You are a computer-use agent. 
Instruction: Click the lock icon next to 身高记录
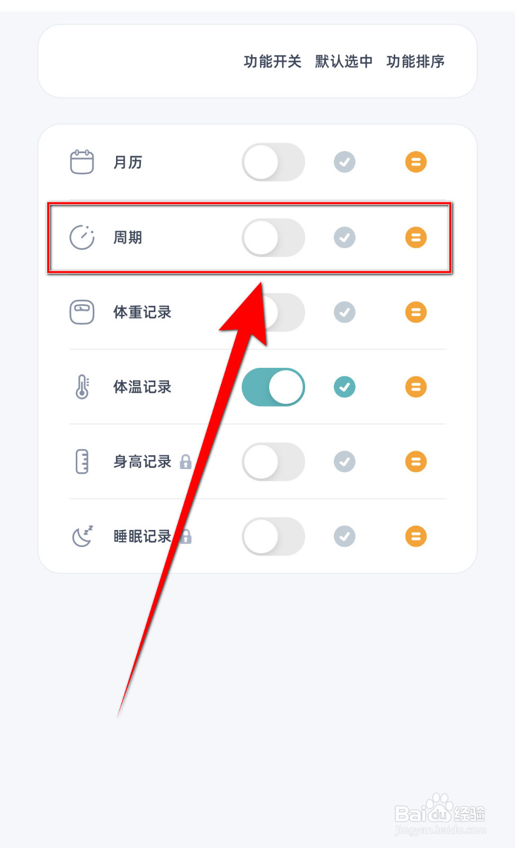coord(185,462)
